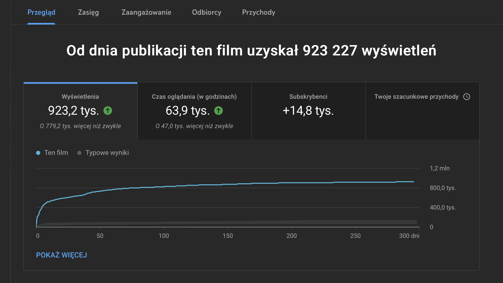
Task: Click the end of the blue views line
Action: pyautogui.click(x=414, y=182)
